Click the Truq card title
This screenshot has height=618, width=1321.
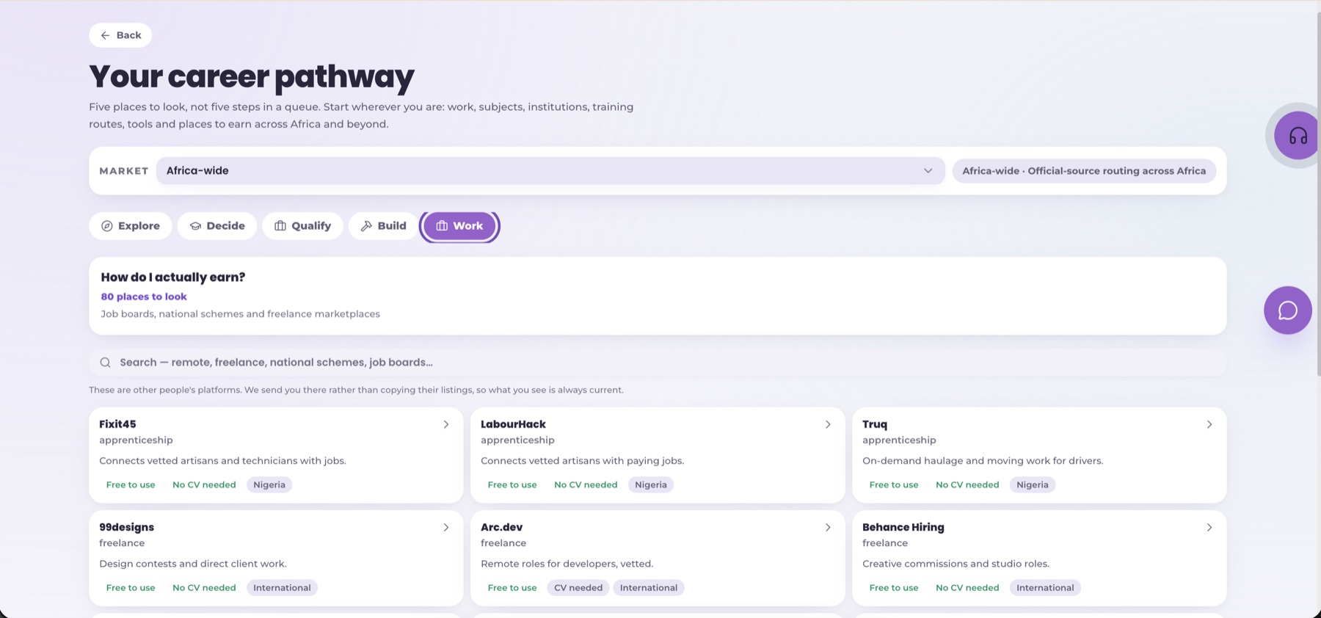point(875,424)
